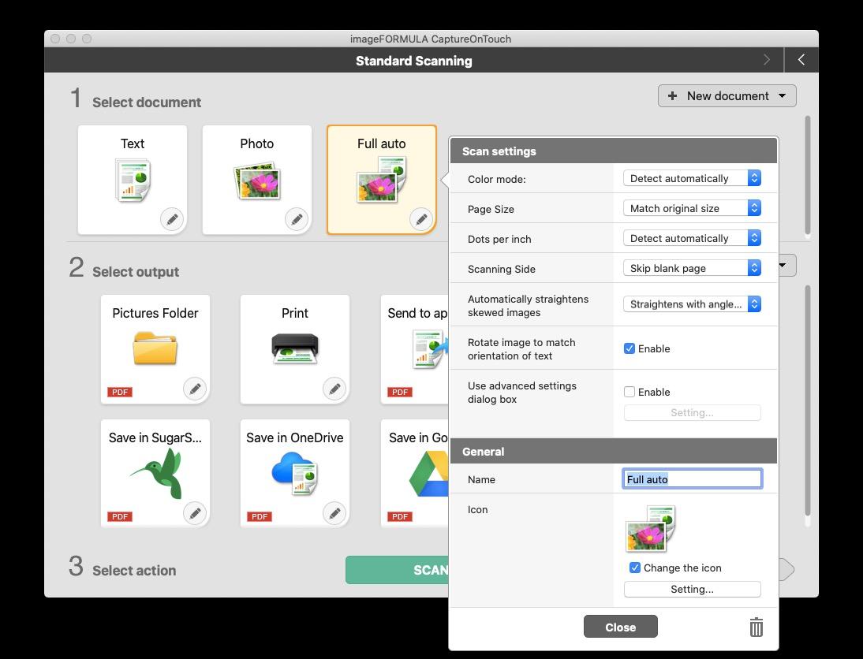Choose the Save in SugarSync output
The width and height of the screenshot is (863, 659).
pos(155,473)
